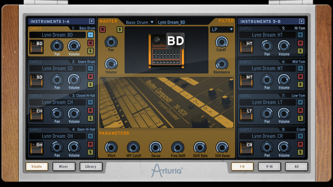Switch to the Studio view tab
This screenshot has width=333, height=187.
pos(37,166)
